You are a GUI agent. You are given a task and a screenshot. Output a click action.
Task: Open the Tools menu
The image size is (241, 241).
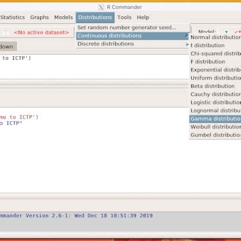pyautogui.click(x=124, y=17)
